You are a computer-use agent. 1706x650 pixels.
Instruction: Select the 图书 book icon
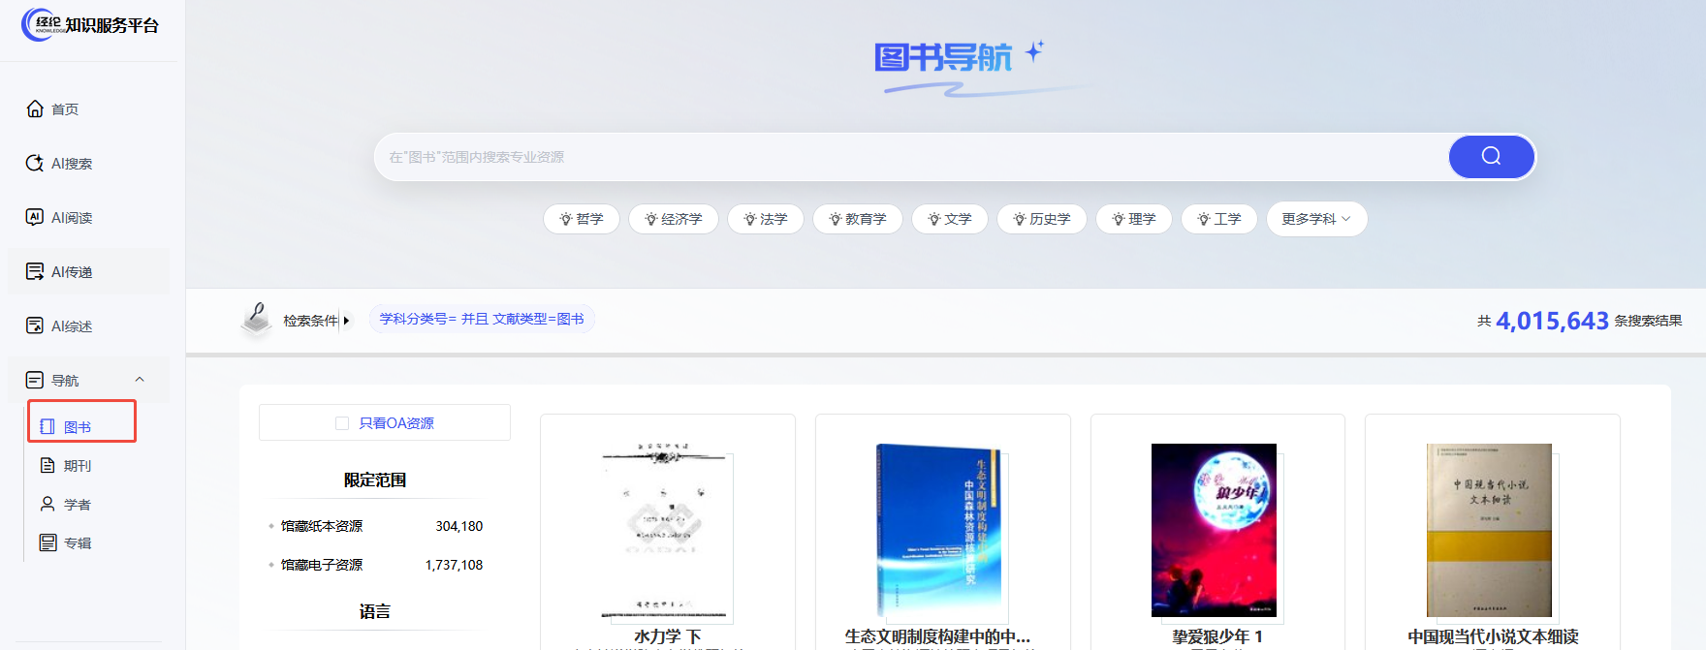tap(47, 426)
